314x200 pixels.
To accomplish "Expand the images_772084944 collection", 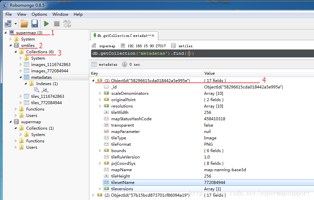I will (x=21, y=71).
